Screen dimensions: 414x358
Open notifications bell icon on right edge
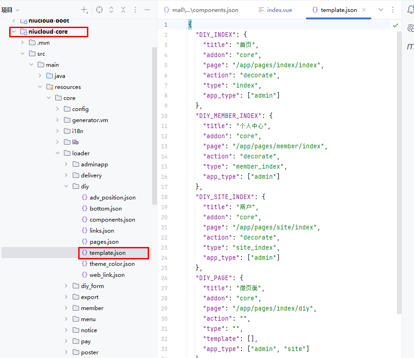click(x=410, y=10)
